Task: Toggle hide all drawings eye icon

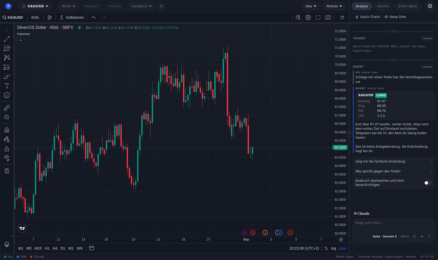Action: tap(7, 158)
